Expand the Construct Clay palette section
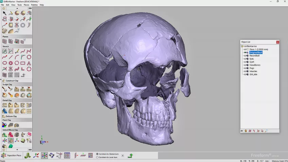Image resolution: width=288 pixels, height=162 pixels. pyautogui.click(x=12, y=81)
